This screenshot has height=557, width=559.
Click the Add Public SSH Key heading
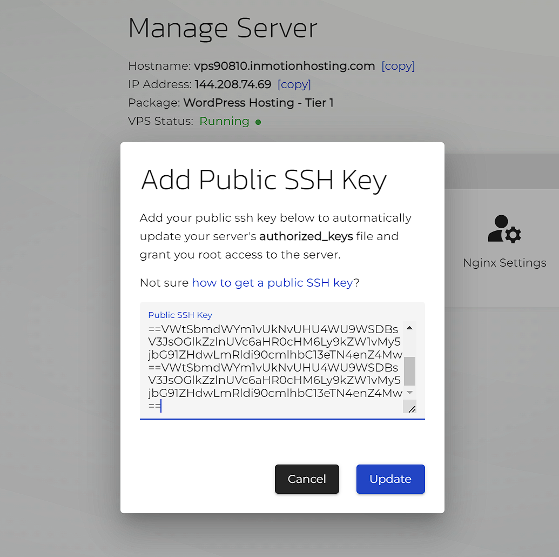[x=264, y=180]
